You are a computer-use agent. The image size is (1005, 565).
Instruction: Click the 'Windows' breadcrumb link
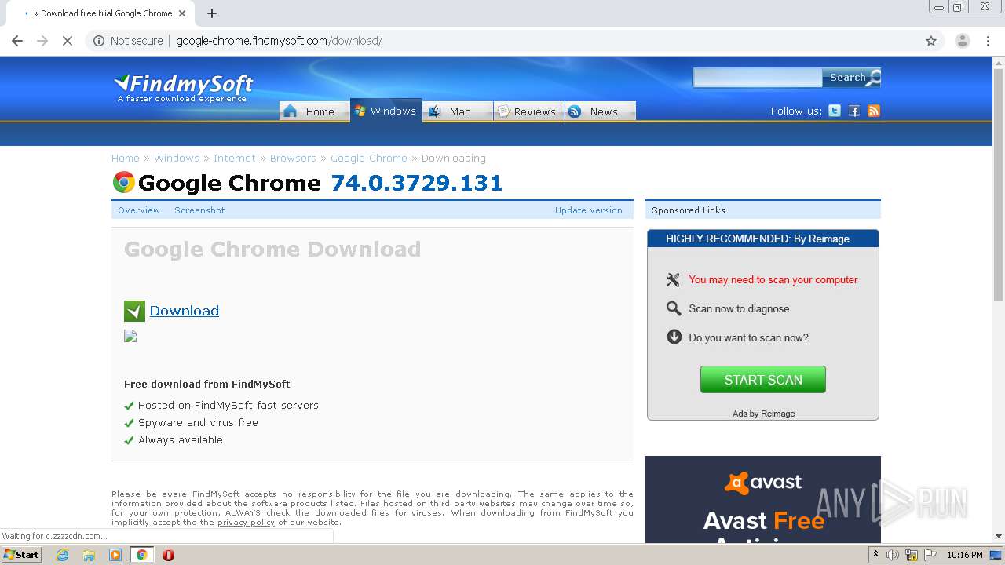pyautogui.click(x=176, y=158)
